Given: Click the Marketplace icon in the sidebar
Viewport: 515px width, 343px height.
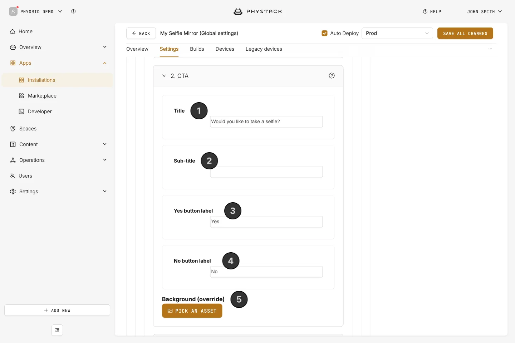Looking at the screenshot, I should click(x=21, y=96).
